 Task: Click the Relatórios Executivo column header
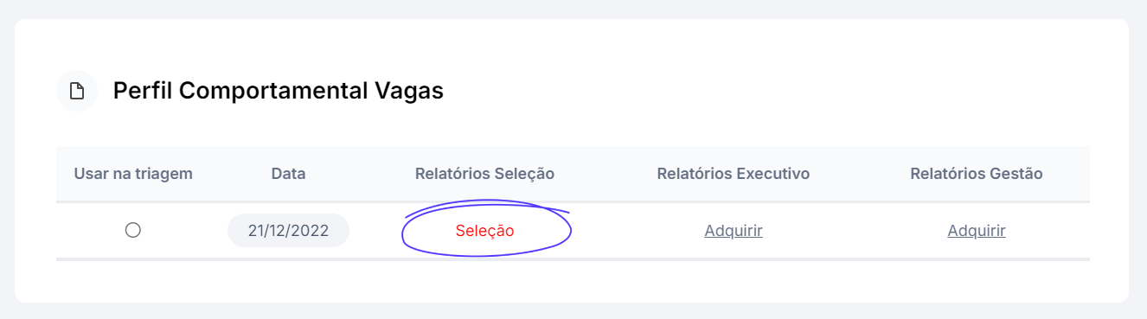pos(734,174)
